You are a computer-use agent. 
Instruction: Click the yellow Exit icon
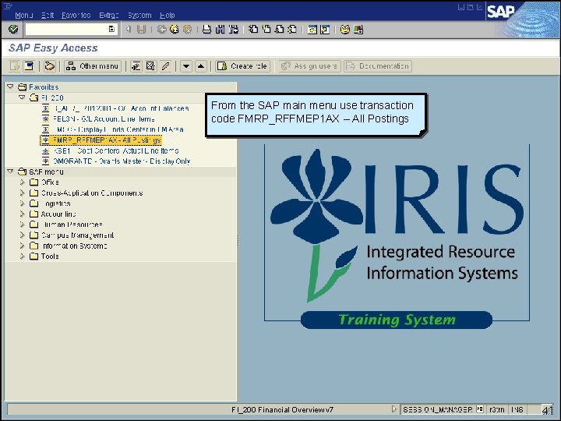coord(175,30)
